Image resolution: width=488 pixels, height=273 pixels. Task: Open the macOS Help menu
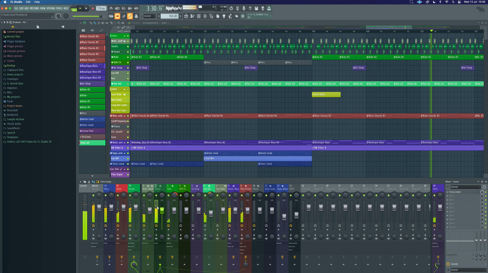(37, 2)
